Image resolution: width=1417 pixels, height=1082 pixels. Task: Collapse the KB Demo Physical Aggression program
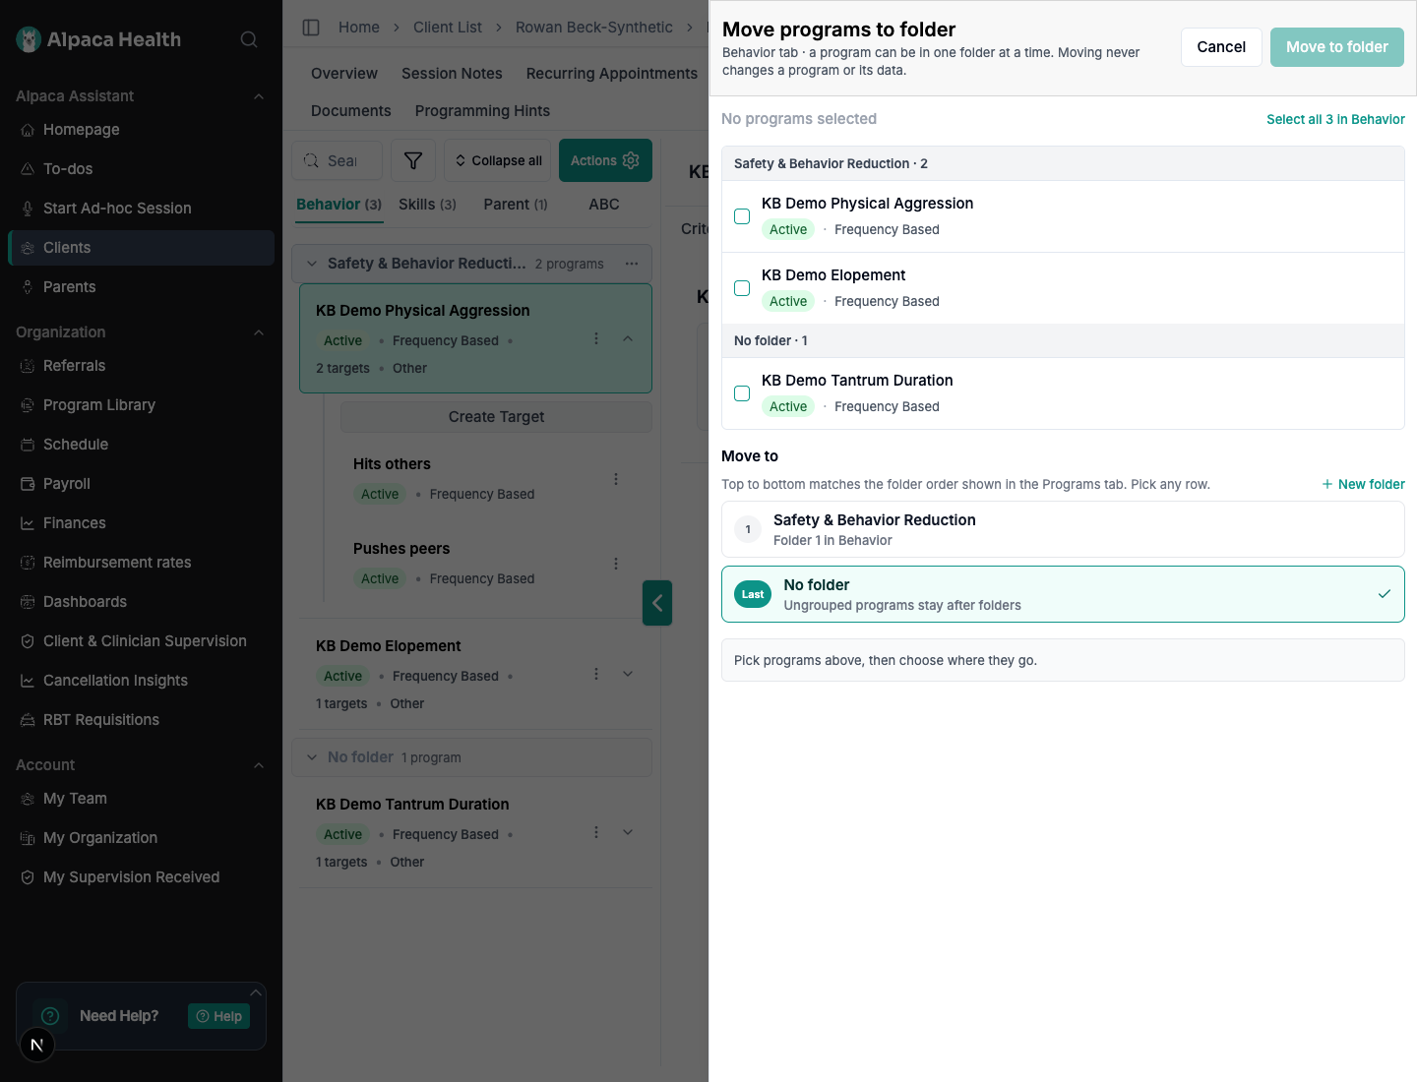(628, 338)
